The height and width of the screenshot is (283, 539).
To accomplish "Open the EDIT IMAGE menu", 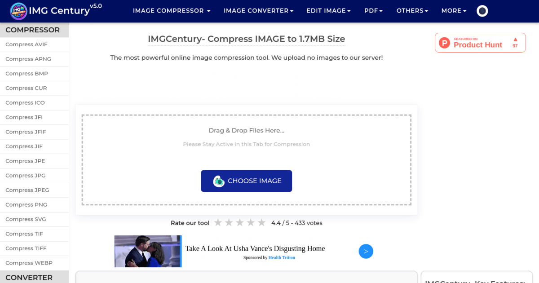I will click(328, 10).
